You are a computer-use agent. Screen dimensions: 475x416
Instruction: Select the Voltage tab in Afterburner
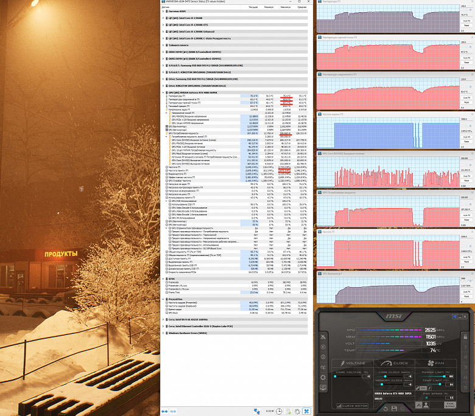353,363
